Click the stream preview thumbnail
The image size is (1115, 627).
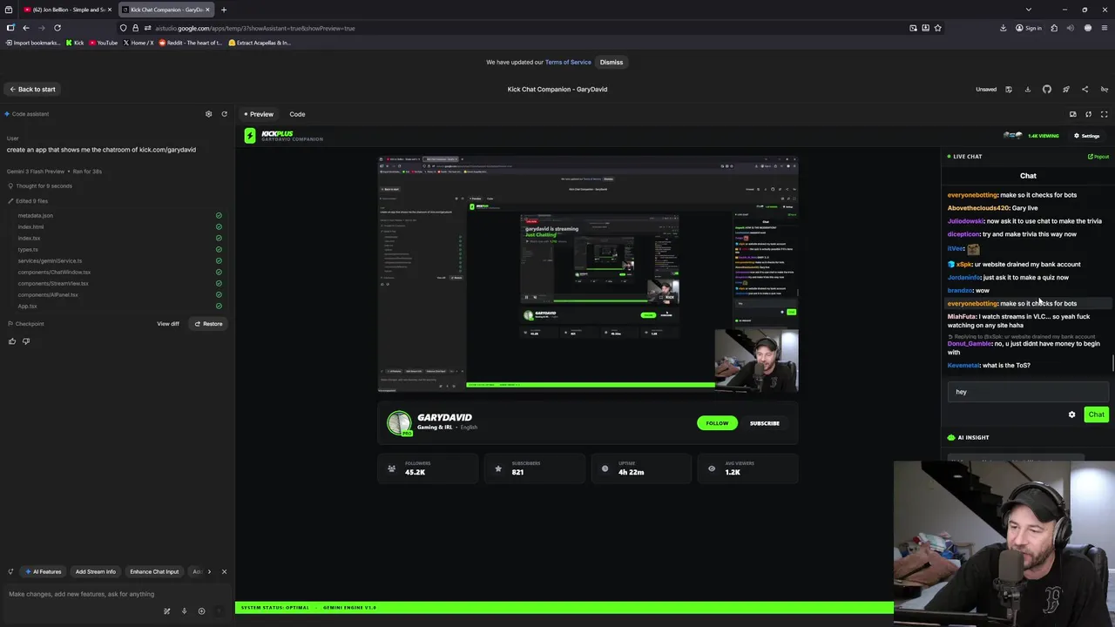pyautogui.click(x=588, y=274)
